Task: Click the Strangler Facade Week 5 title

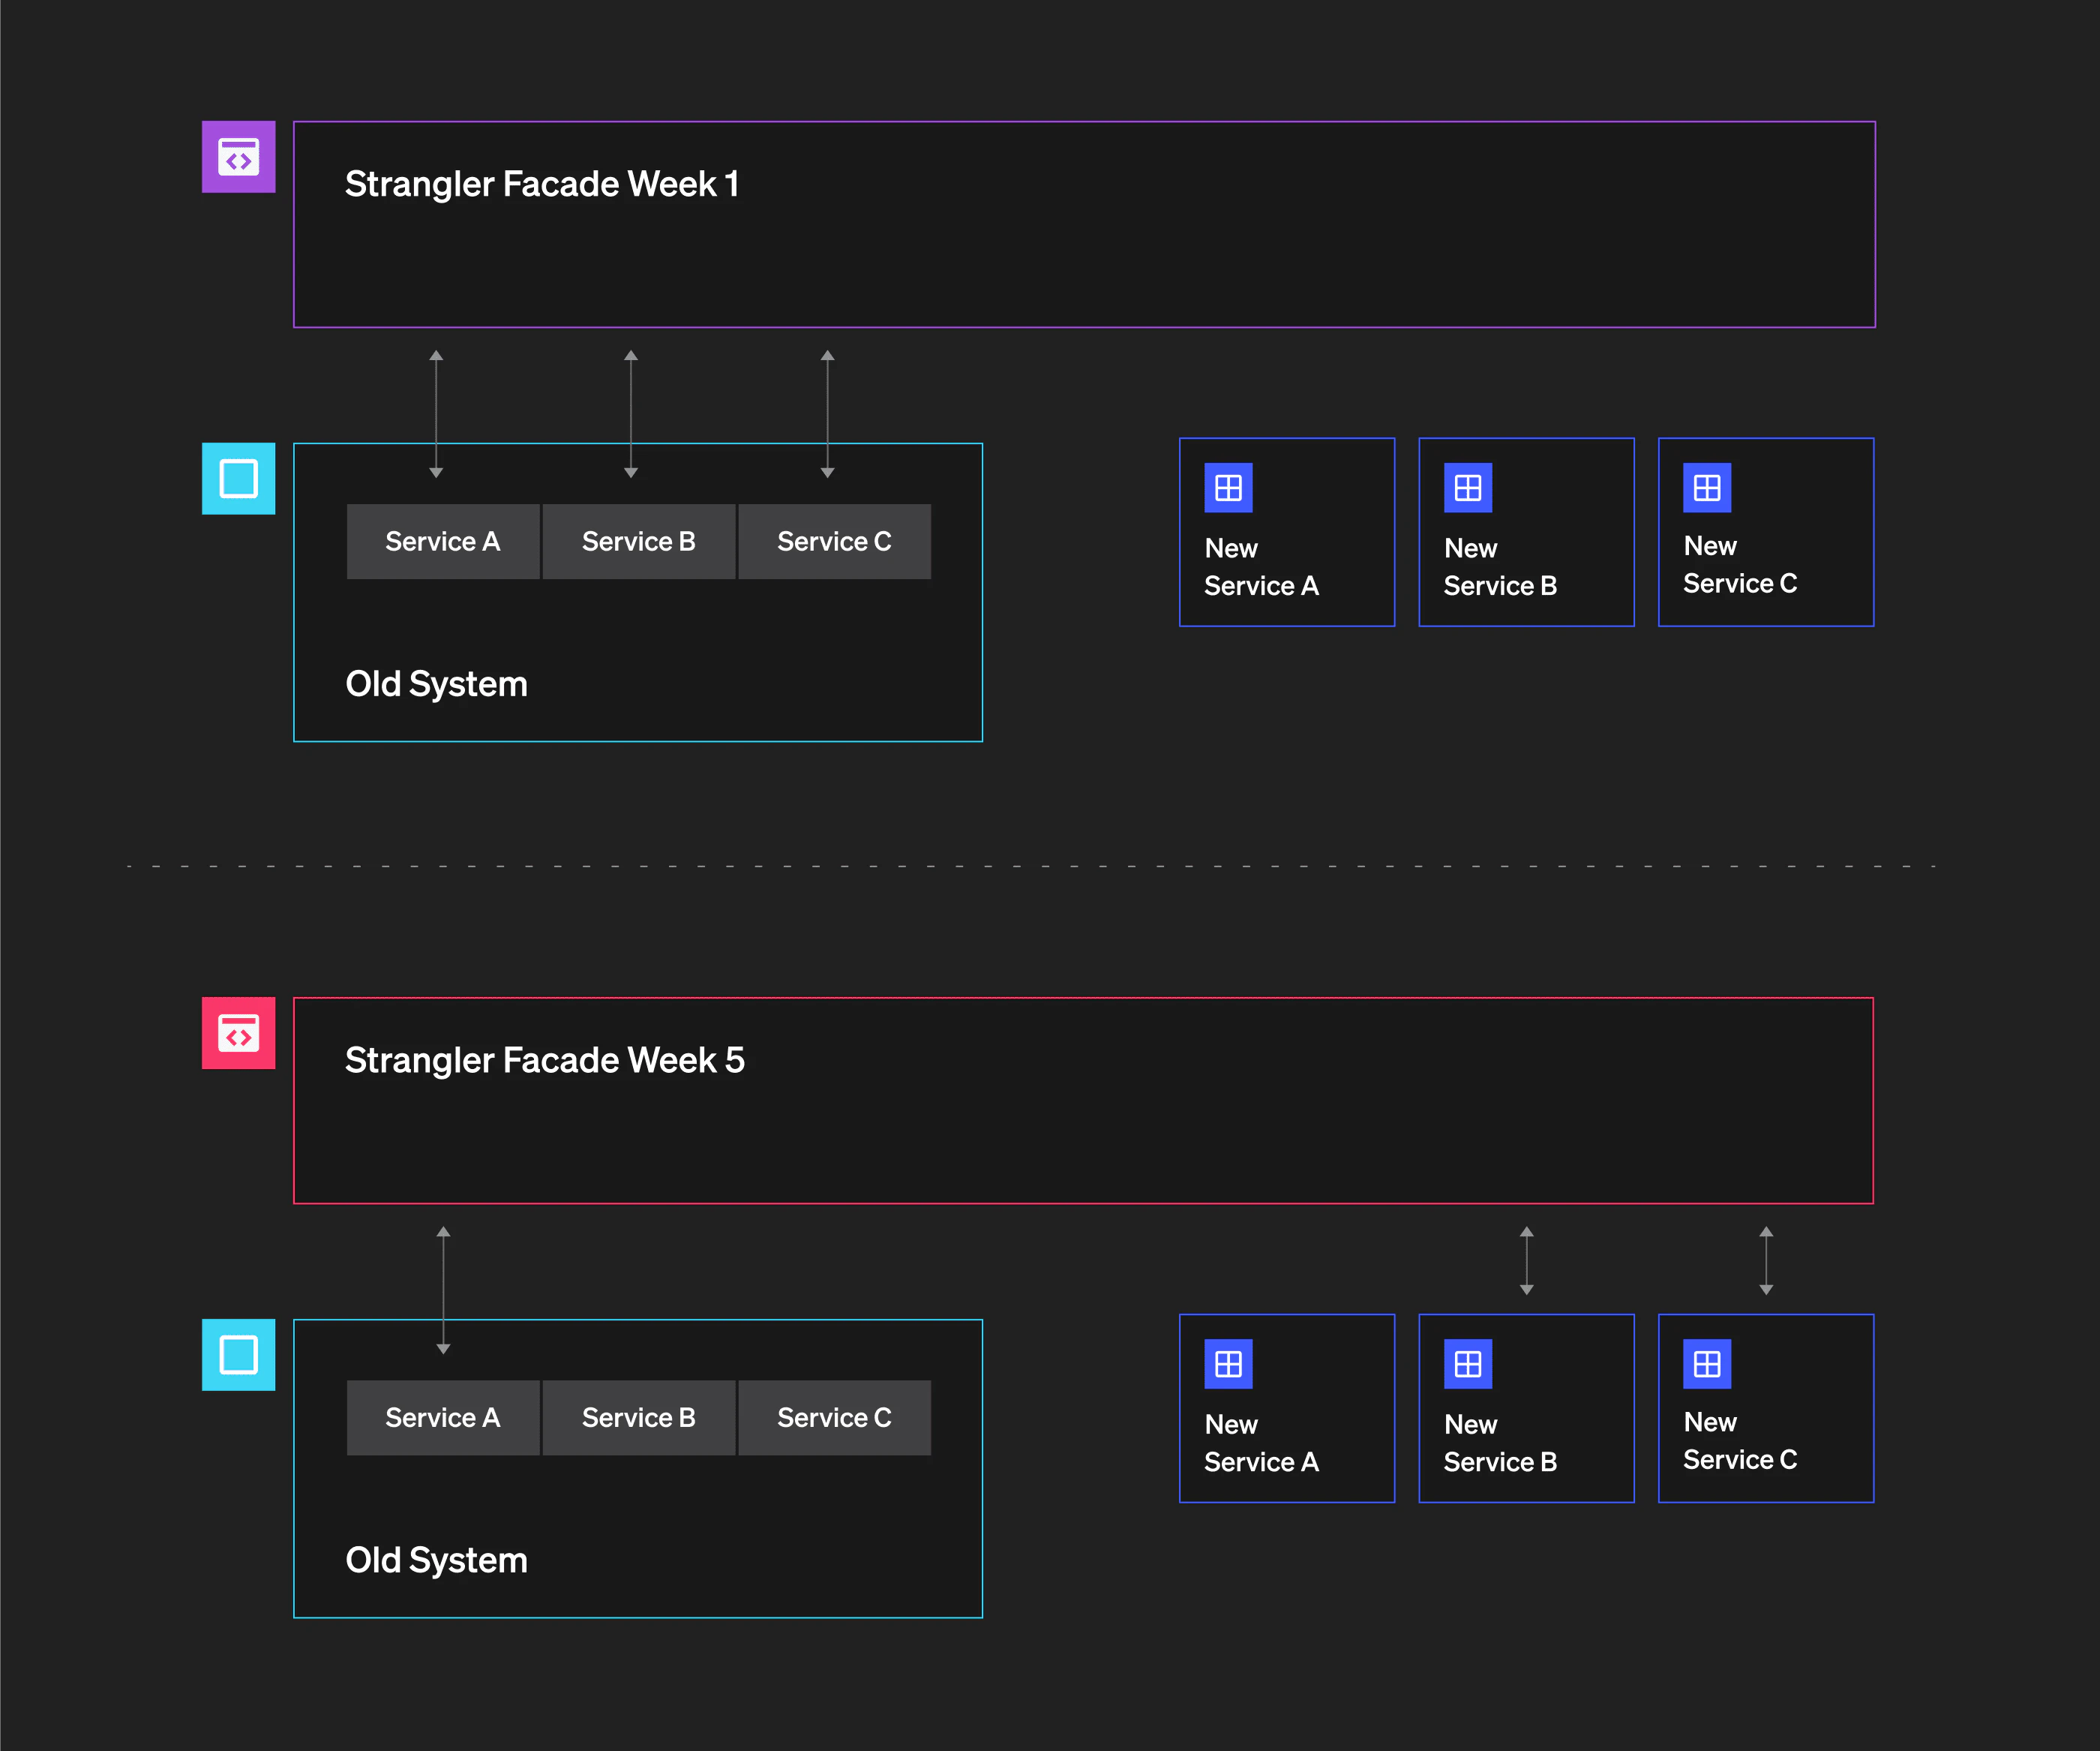Action: [x=544, y=1061]
